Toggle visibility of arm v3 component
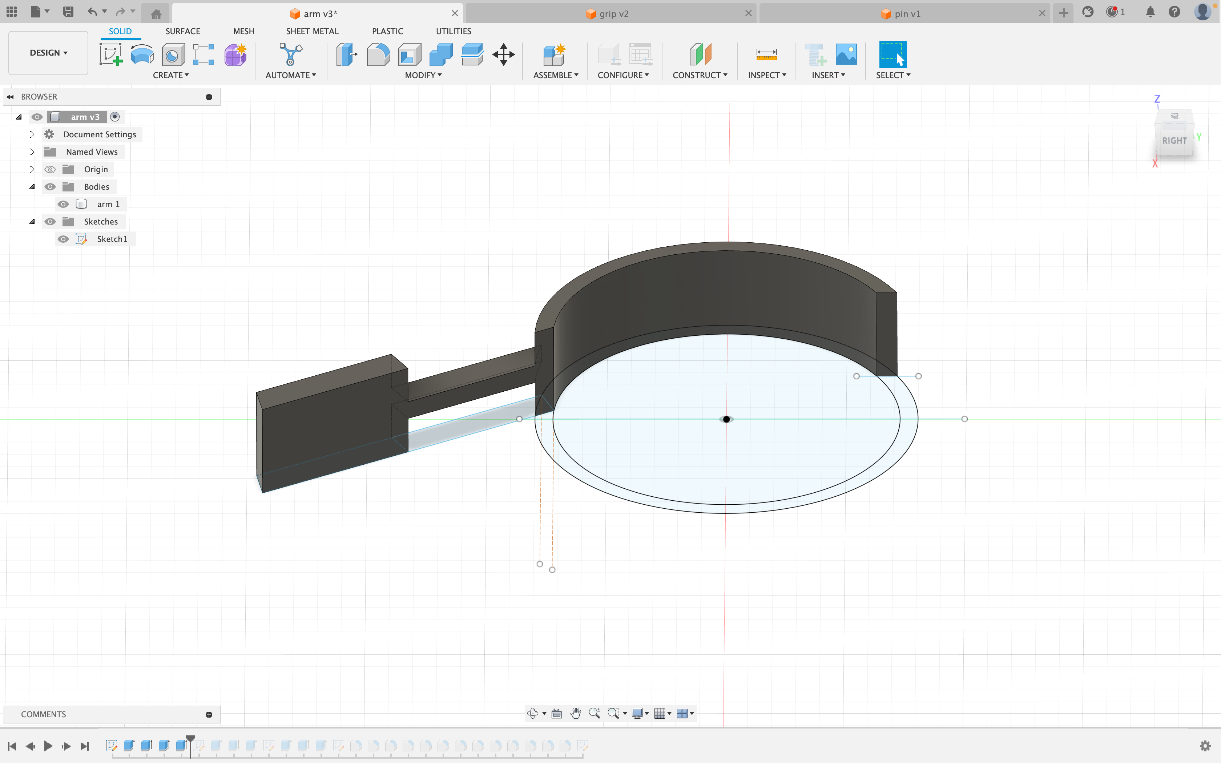Image resolution: width=1221 pixels, height=763 pixels. coord(37,117)
